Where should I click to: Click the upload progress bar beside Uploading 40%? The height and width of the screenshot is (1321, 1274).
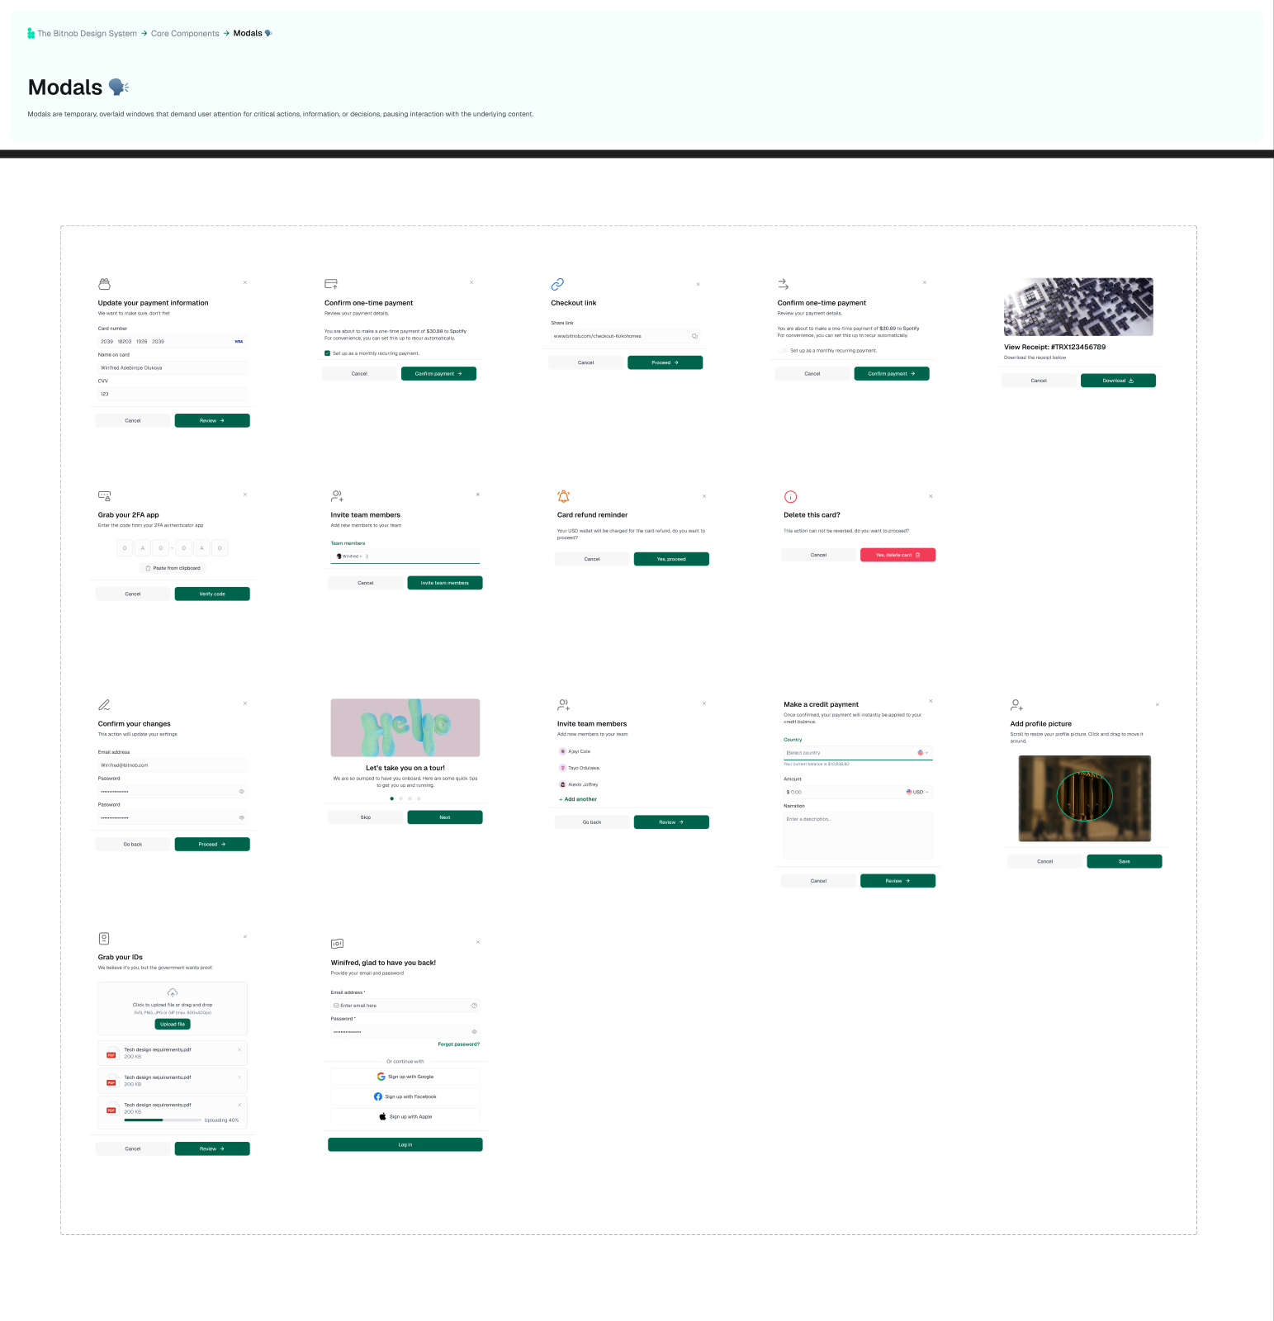[163, 1120]
